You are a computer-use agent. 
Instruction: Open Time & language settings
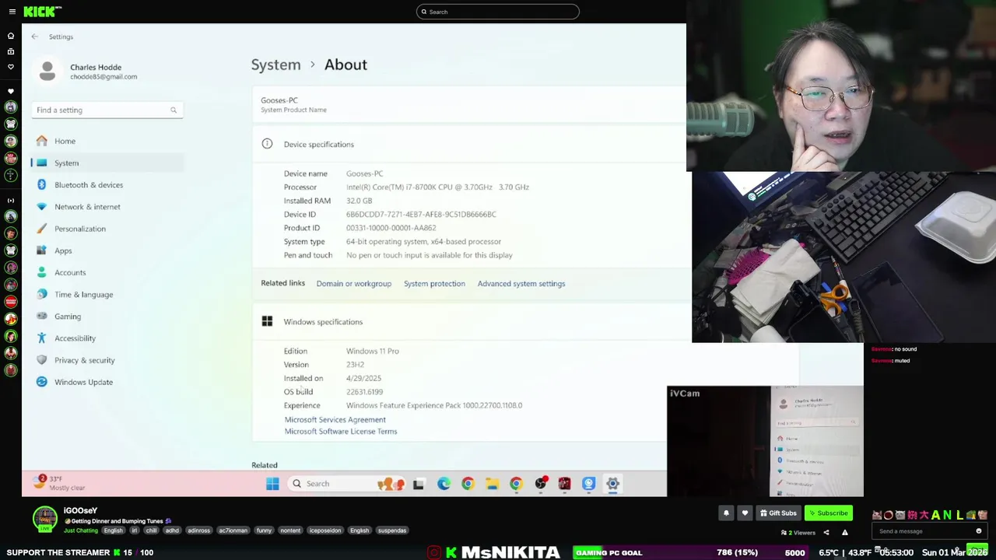[107, 294]
